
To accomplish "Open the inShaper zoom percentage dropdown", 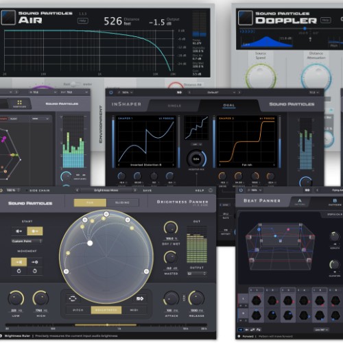I will (126, 93).
